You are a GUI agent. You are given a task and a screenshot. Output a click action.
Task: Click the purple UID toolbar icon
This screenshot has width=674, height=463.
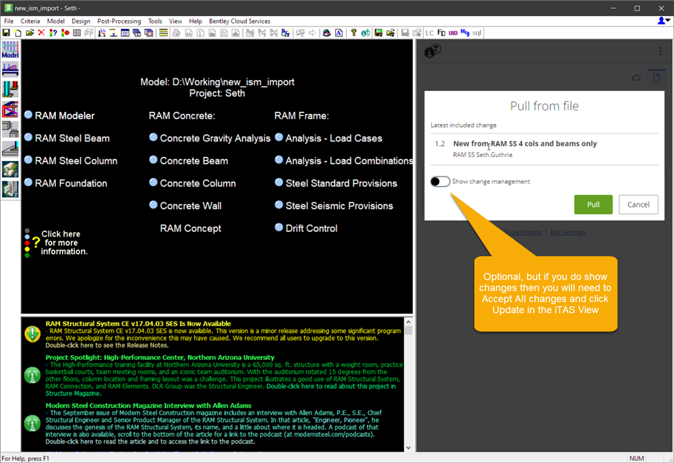tap(453, 32)
